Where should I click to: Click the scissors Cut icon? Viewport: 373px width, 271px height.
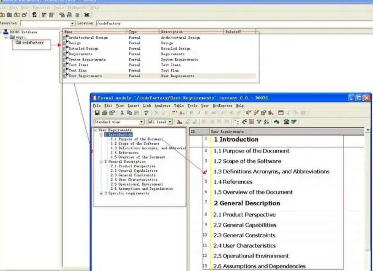(x=122, y=113)
